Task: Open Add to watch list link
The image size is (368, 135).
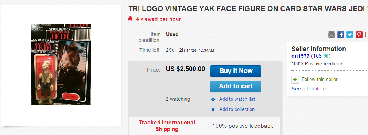Action: click(237, 99)
